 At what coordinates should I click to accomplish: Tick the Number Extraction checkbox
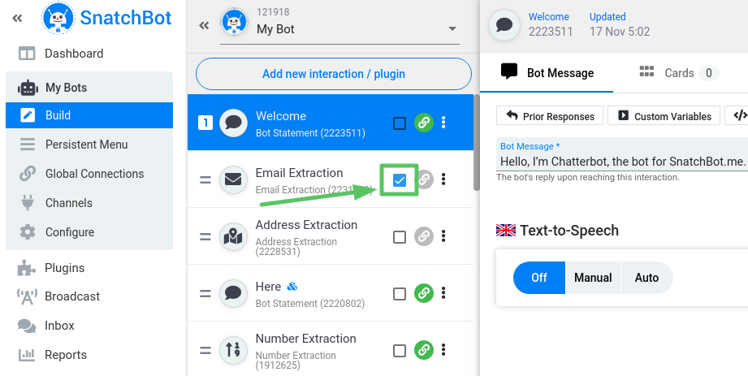400,351
